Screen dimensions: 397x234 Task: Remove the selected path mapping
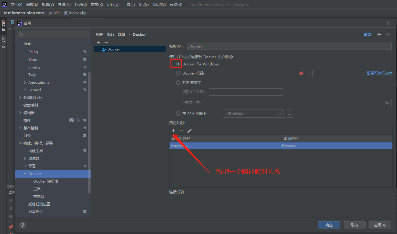[181, 131]
